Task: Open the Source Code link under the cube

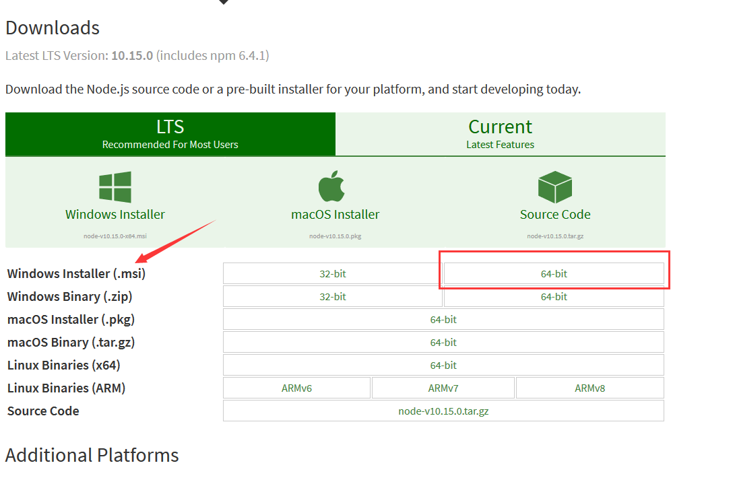Action: 555,215
